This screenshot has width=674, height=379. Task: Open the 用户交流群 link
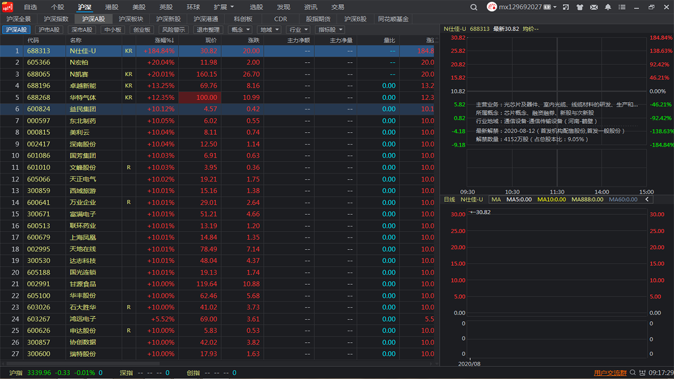610,373
